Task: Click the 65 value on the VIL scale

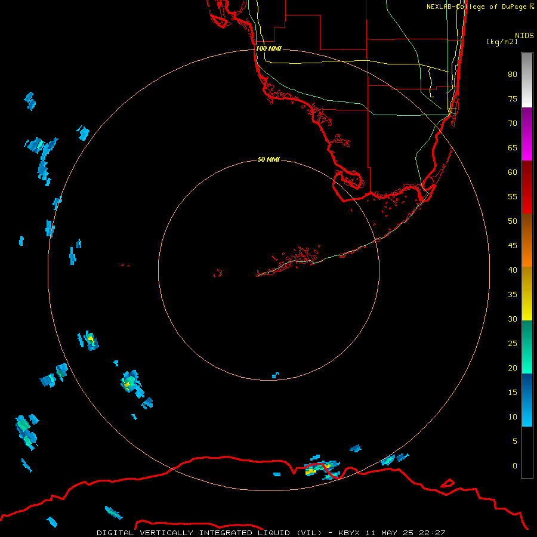Action: tap(513, 147)
